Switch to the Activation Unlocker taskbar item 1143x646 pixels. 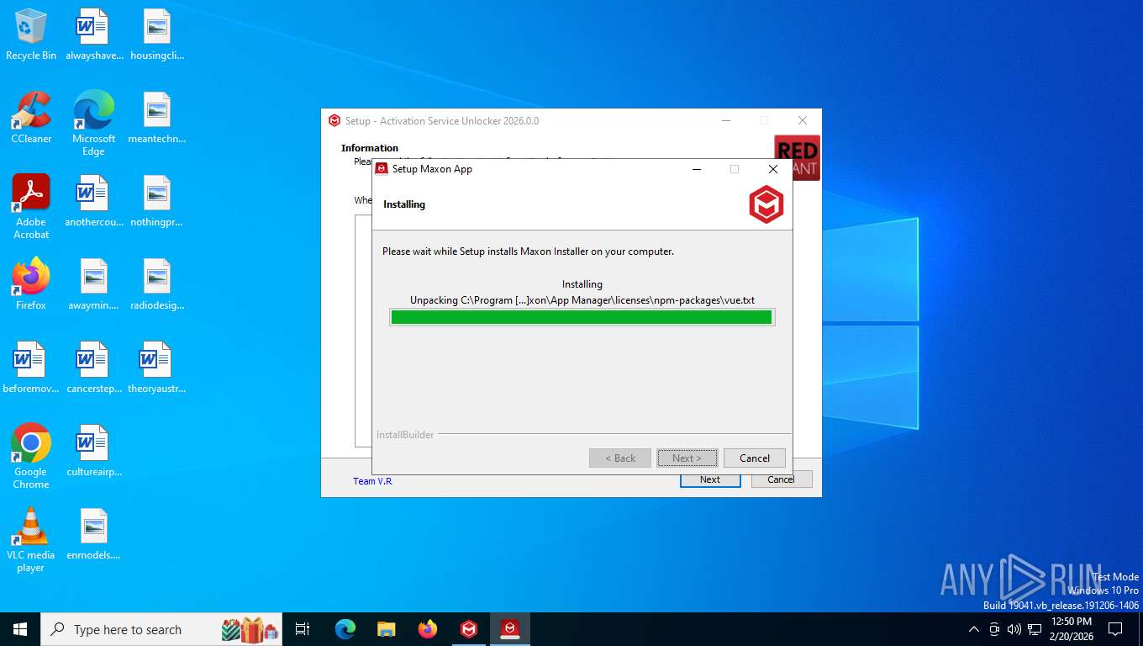pyautogui.click(x=469, y=629)
